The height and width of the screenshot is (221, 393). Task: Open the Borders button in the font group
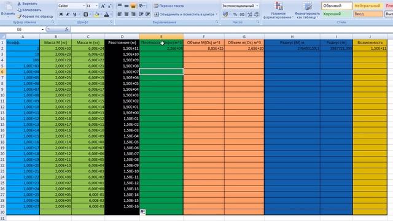click(x=85, y=15)
